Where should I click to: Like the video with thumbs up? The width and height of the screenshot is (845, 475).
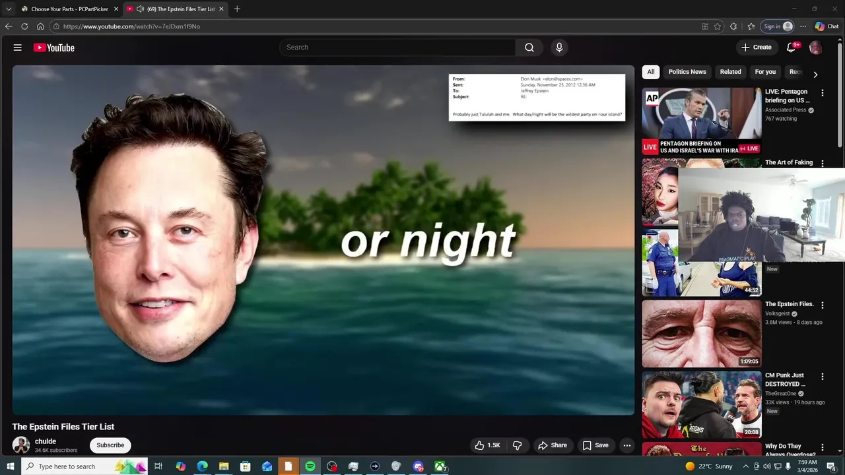pyautogui.click(x=487, y=445)
